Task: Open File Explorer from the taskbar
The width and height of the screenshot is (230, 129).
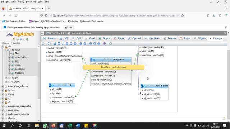Action: tap(37, 126)
